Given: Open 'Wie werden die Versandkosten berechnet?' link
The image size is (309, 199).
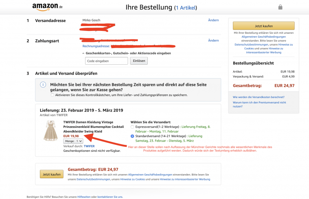Looking at the screenshot, I should (x=258, y=97).
